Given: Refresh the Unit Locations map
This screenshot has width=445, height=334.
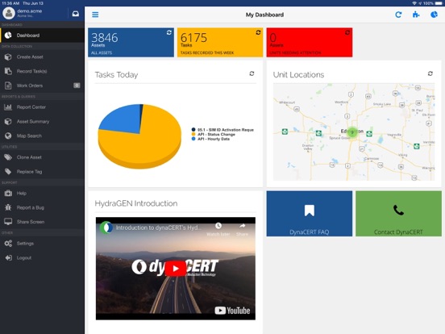Looking at the screenshot, I should pyautogui.click(x=430, y=73).
